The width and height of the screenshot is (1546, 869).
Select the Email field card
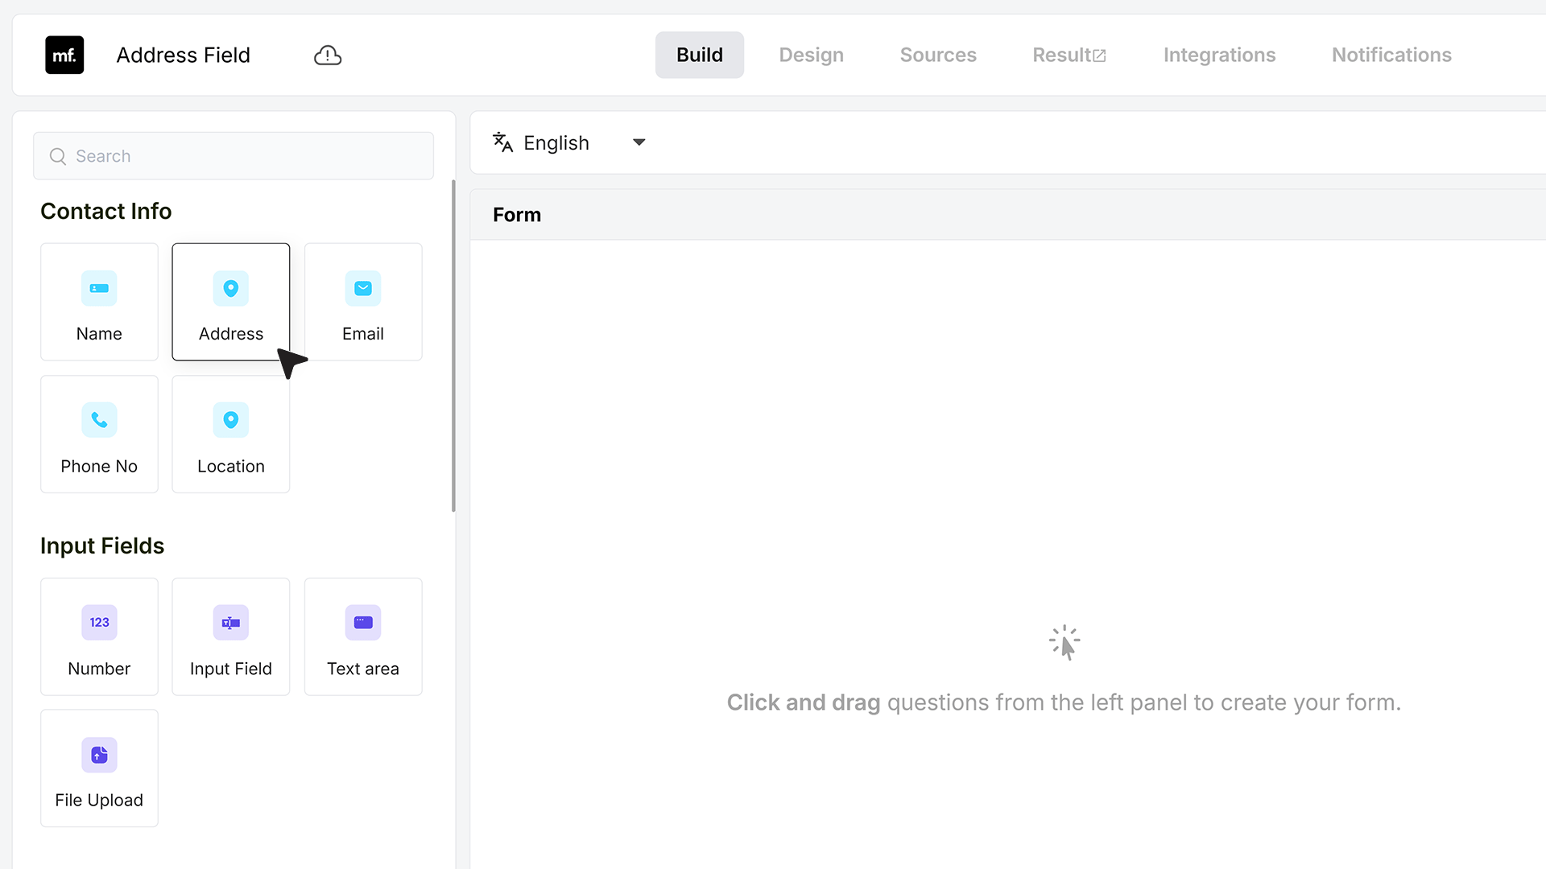pos(363,302)
